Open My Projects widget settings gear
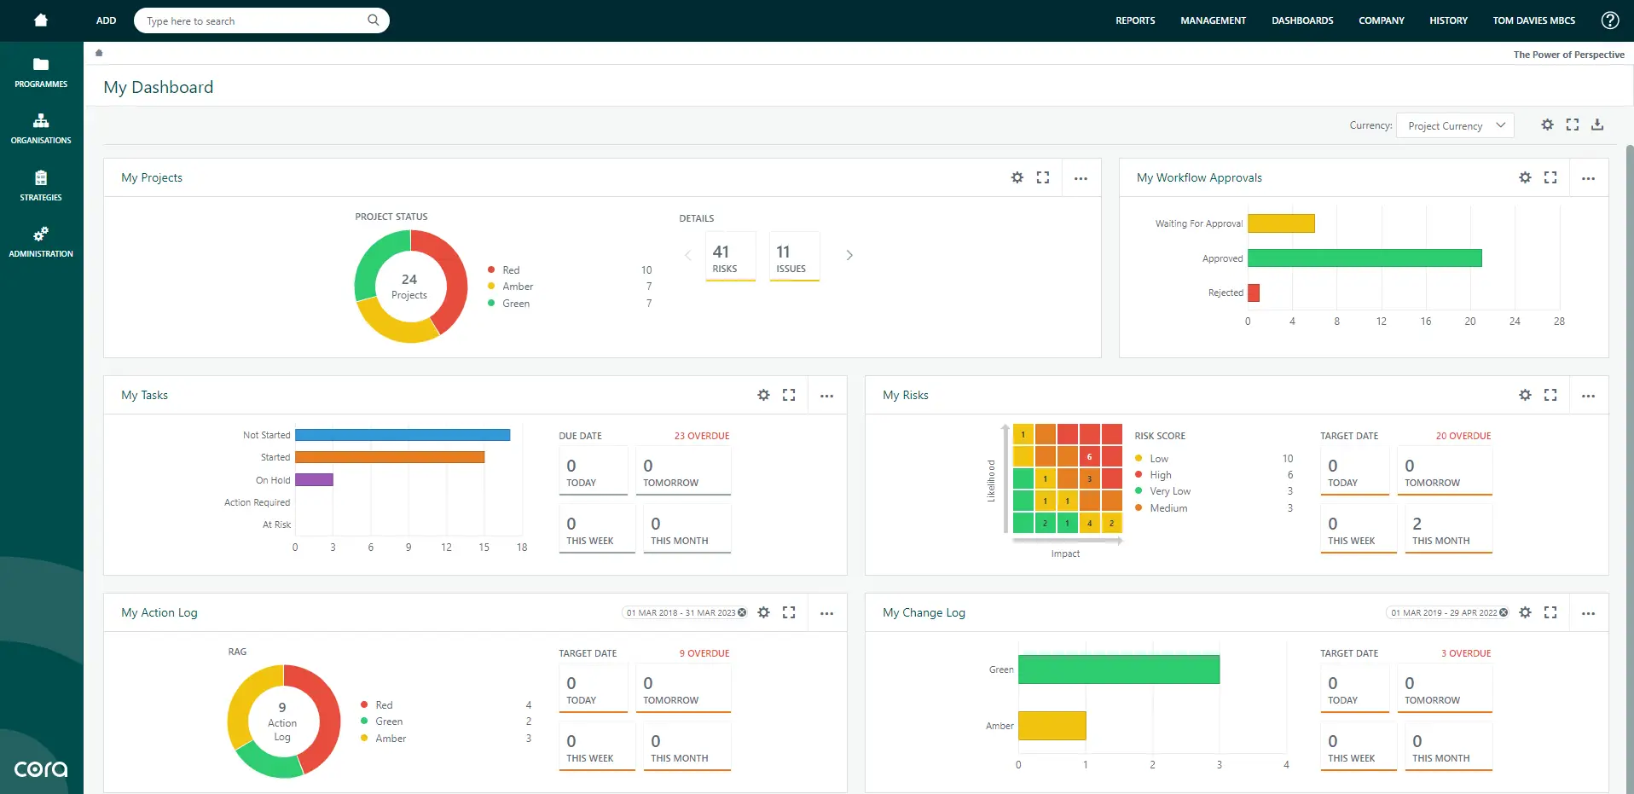1634x794 pixels. pos(1017,177)
